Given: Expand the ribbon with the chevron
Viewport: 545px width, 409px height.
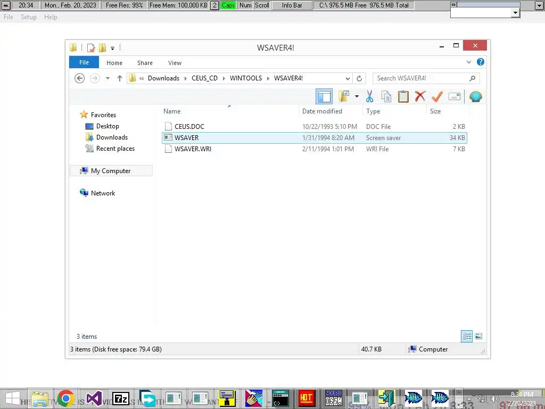Looking at the screenshot, I should [x=468, y=62].
